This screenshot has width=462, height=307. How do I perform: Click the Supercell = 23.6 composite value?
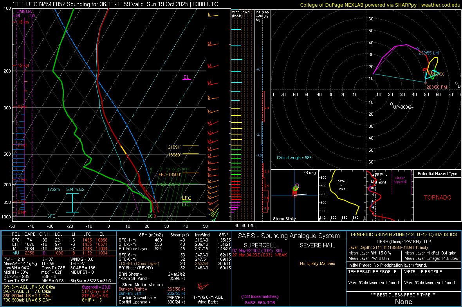[96, 287]
